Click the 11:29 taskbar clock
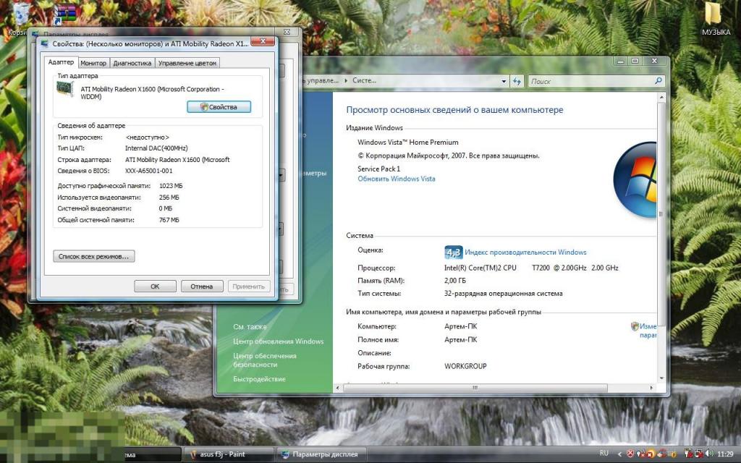The height and width of the screenshot is (463, 741). (725, 454)
